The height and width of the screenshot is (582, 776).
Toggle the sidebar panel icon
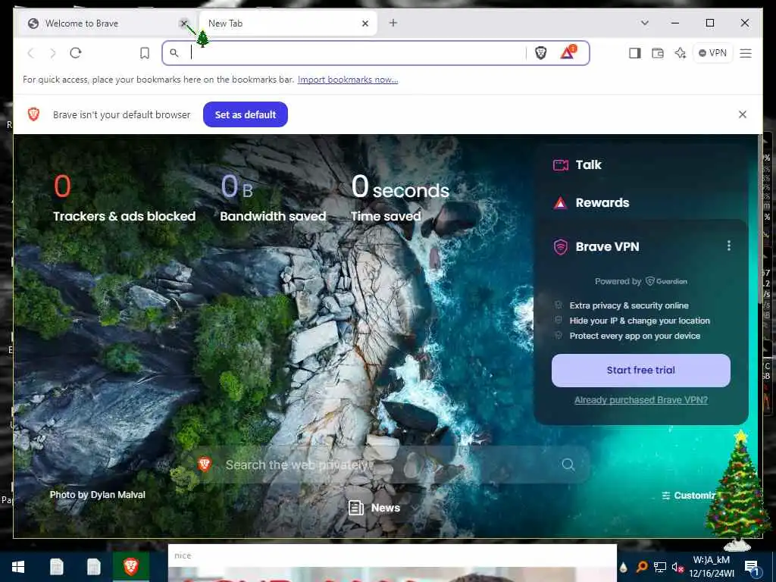(x=635, y=53)
